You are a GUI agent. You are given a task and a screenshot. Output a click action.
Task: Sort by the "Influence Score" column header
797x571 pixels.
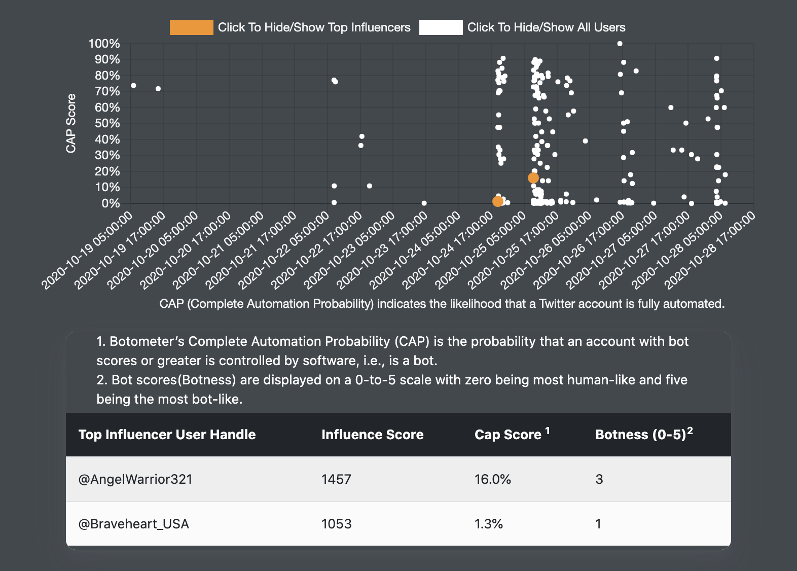point(372,435)
